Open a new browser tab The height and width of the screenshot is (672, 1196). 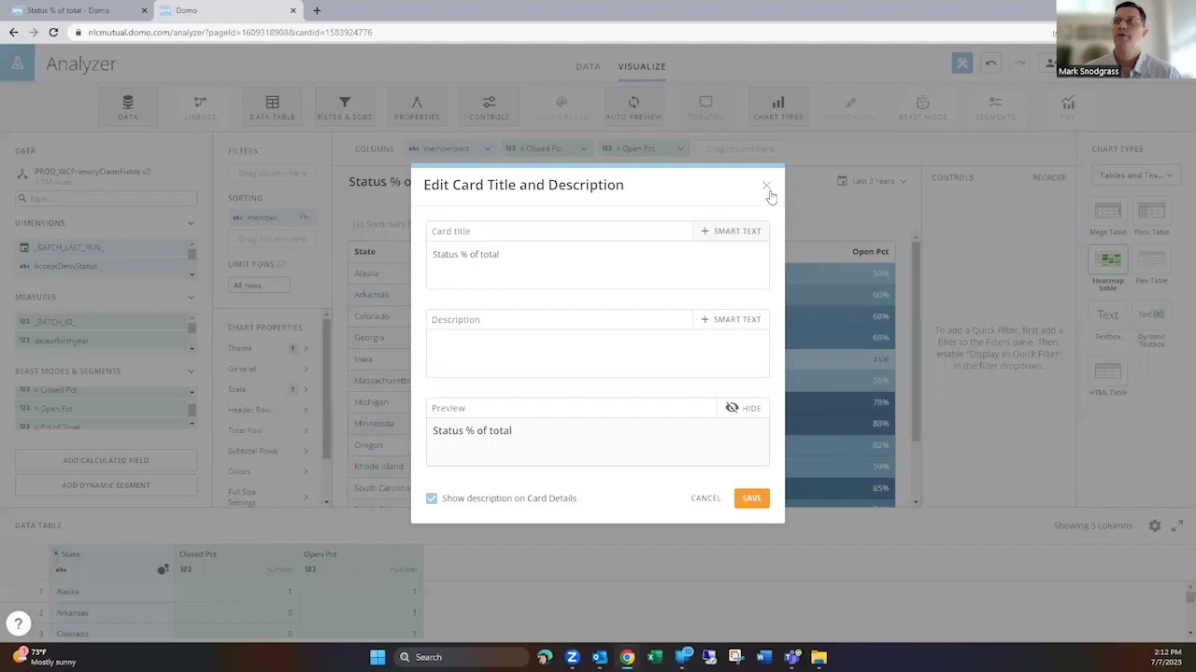click(x=317, y=10)
